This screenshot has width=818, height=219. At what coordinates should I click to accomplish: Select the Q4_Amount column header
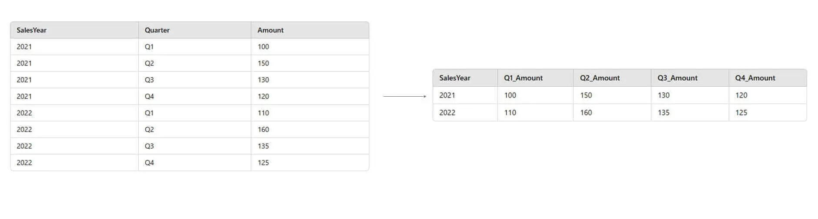point(755,78)
